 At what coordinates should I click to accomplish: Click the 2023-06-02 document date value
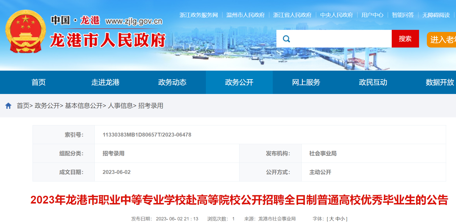point(117,172)
